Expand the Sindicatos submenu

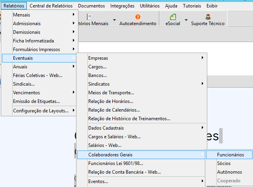click(x=141, y=84)
